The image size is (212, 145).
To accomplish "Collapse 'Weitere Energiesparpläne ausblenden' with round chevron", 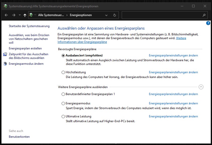I will 201,87.
